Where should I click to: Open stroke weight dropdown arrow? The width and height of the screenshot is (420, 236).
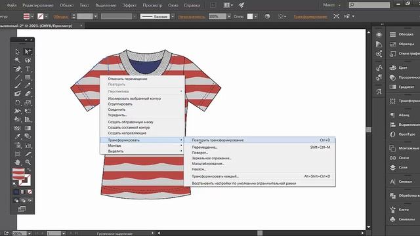tap(95, 16)
